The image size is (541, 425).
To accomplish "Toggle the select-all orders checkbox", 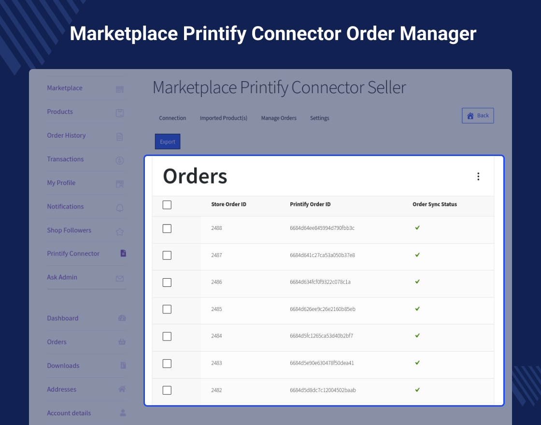I will [167, 205].
